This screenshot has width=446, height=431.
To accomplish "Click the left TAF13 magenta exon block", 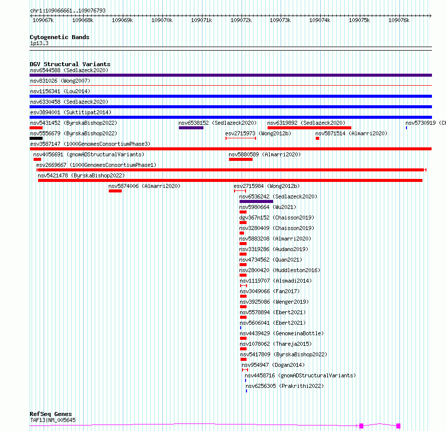I will coord(361,426).
